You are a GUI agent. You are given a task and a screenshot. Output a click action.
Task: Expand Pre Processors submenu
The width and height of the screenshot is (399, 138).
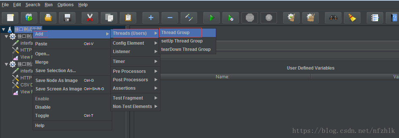click(x=135, y=71)
